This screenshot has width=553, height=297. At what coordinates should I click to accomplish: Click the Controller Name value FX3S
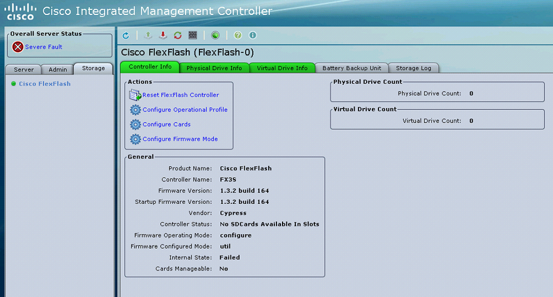(x=228, y=180)
